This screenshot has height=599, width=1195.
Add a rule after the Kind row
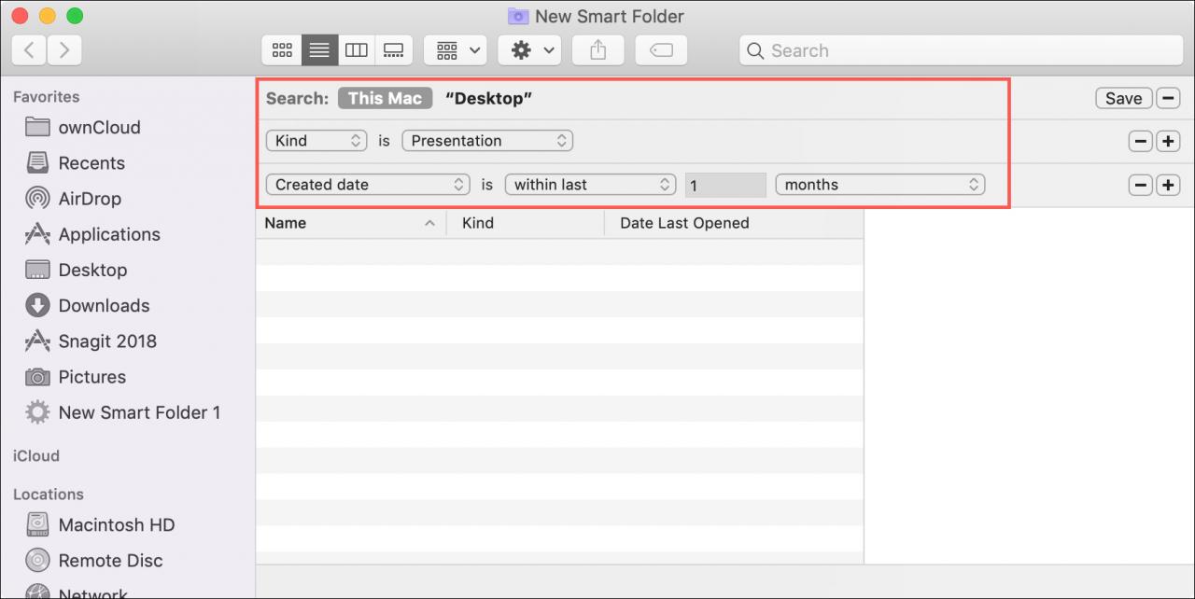coord(1168,142)
